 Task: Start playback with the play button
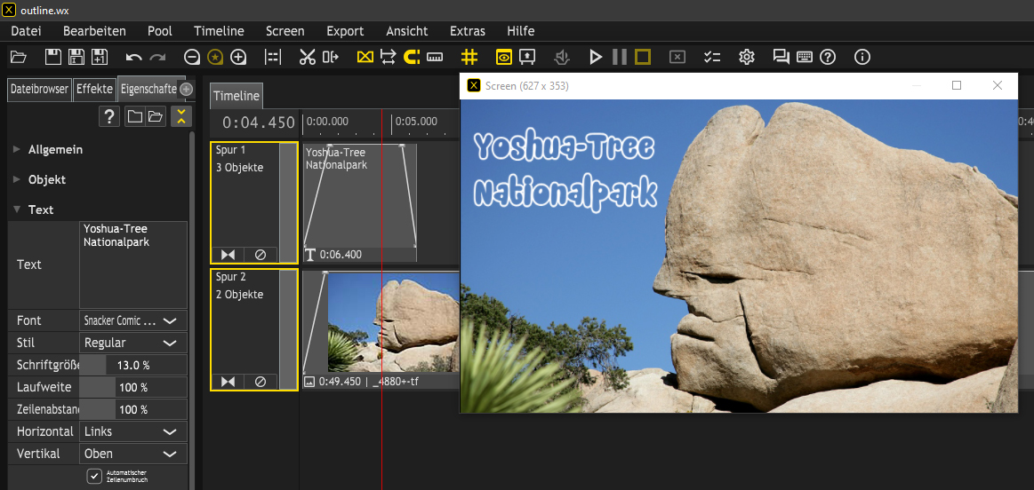pyautogui.click(x=597, y=58)
